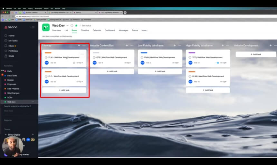Open options ellipsis on Web Dev sidebar row

click(x=33, y=102)
